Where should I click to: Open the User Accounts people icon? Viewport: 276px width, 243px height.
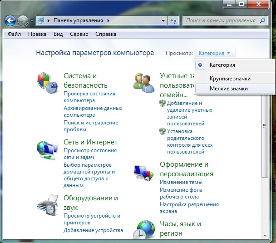(x=143, y=82)
